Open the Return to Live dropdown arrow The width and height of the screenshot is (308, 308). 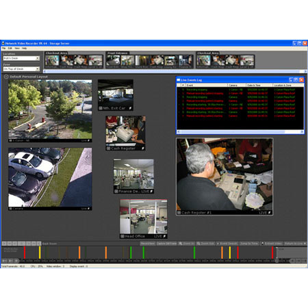pyautogui.click(x=305, y=244)
